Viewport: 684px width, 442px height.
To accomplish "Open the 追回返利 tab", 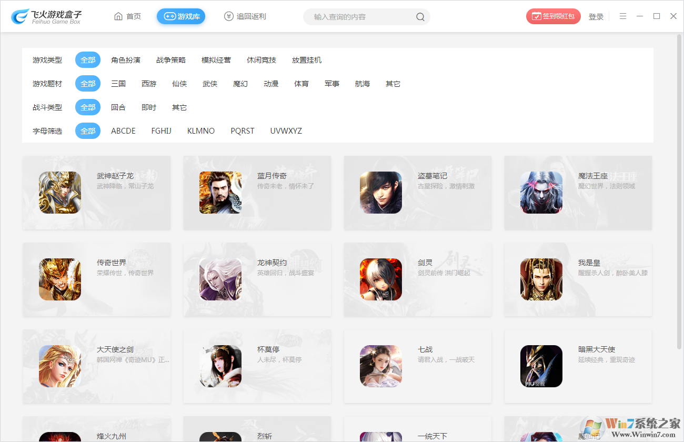I will click(x=245, y=16).
